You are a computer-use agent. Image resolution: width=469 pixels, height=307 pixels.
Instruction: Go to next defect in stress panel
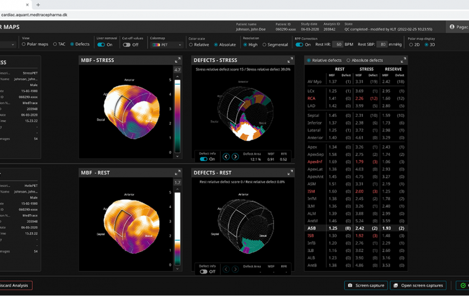[235, 157]
